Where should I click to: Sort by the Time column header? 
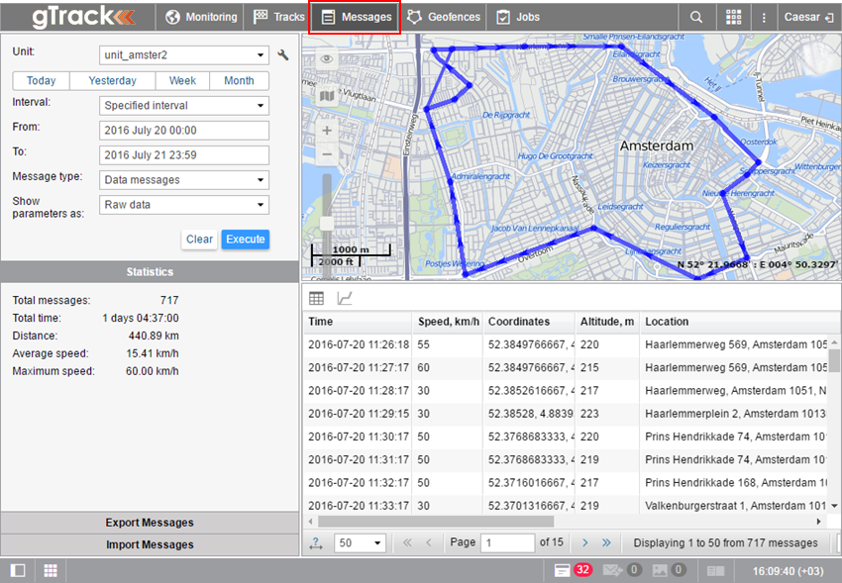coord(358,322)
